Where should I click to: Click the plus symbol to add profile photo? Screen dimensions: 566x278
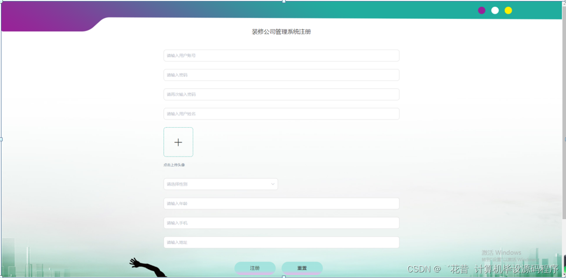coord(178,142)
